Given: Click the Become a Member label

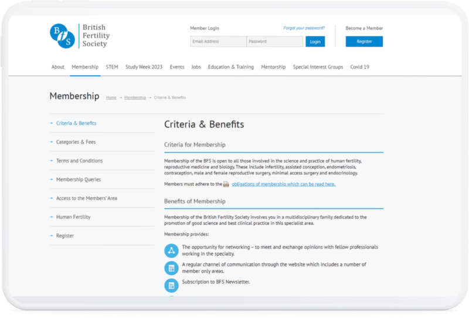Looking at the screenshot, I should tap(364, 28).
